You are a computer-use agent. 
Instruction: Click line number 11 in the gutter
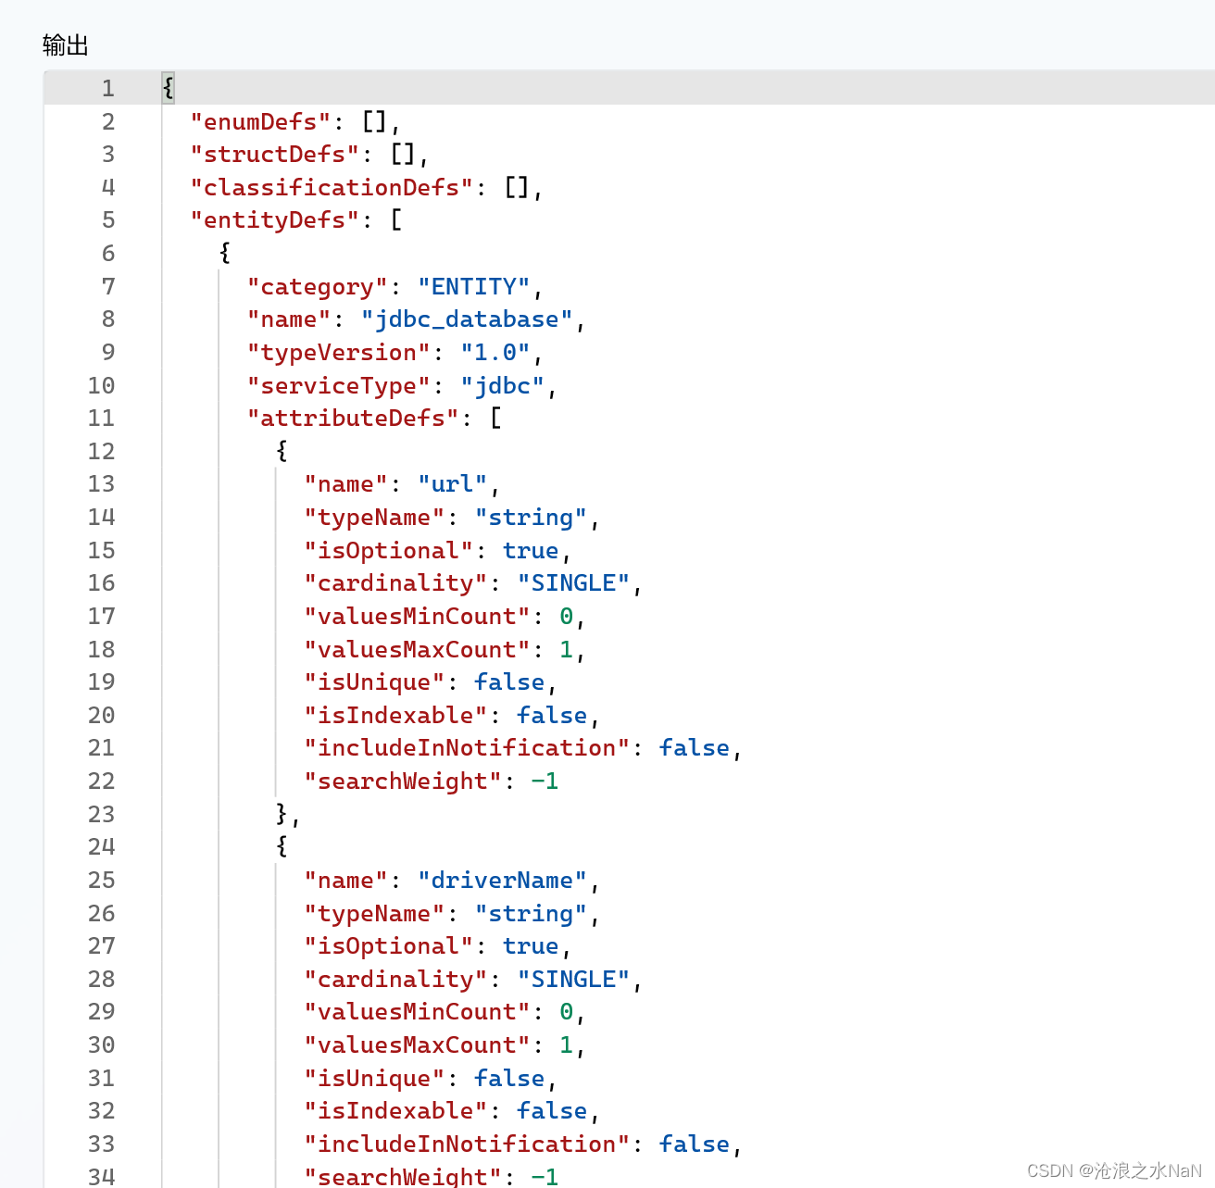(102, 419)
